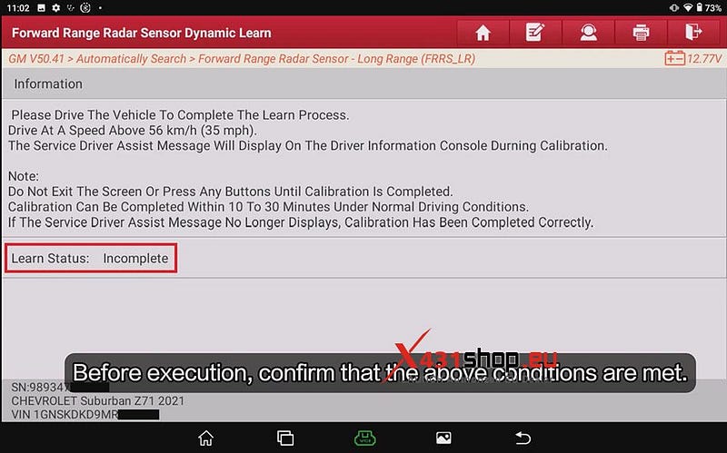Select the line 'Drive At A Speed Above 56 km/h'
The image size is (727, 453).
point(132,130)
